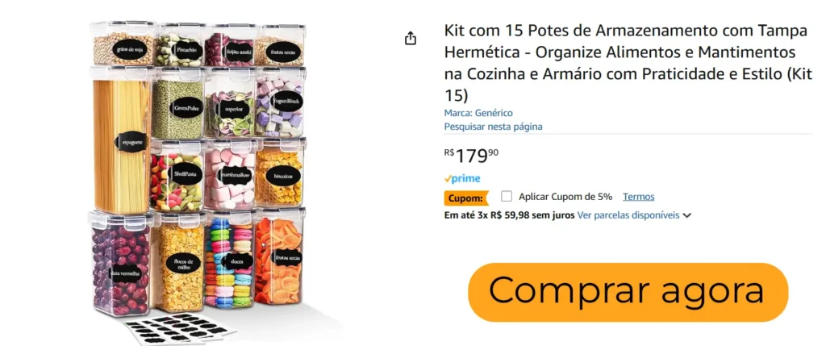Click the espaguete container in product image
The width and height of the screenshot is (826, 346).
point(121,140)
